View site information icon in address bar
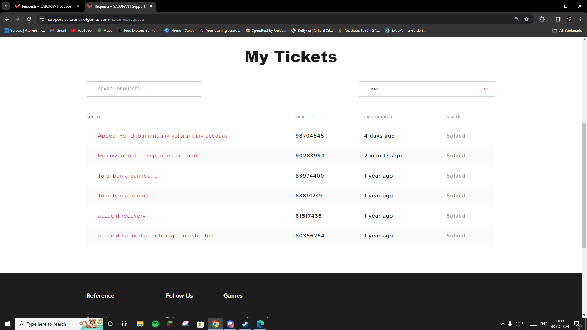Viewport: 587px width, 330px height. coord(42,19)
